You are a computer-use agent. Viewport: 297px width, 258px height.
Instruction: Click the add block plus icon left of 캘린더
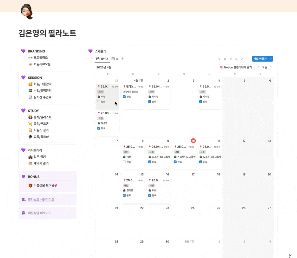[88, 59]
